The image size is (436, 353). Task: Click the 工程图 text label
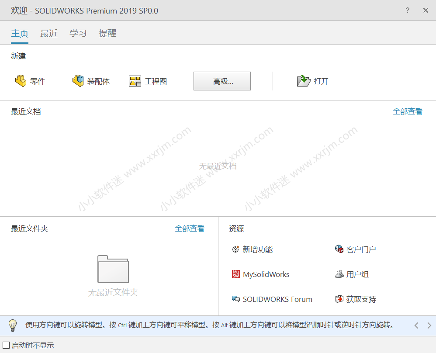(x=156, y=81)
